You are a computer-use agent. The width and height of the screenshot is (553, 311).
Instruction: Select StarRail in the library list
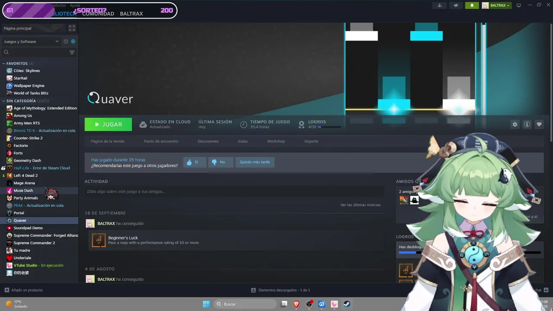20,78
